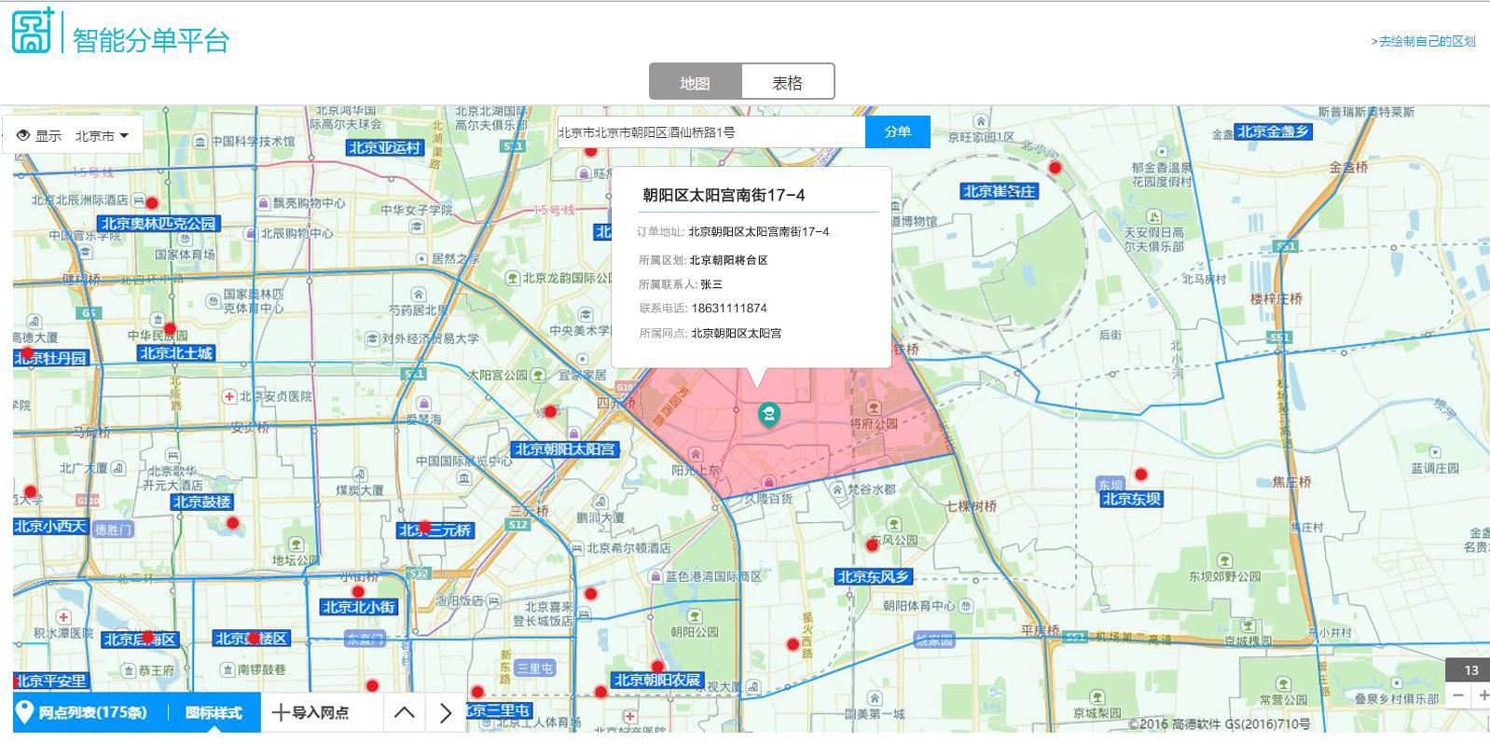Select the 北京朝阳太阳宫 station label

565,449
